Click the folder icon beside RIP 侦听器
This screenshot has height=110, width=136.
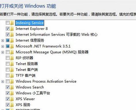[12, 58]
